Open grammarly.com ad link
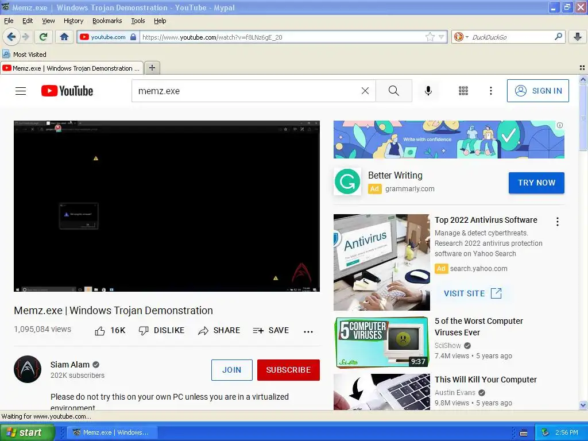Image resolution: width=588 pixels, height=441 pixels. click(x=409, y=188)
